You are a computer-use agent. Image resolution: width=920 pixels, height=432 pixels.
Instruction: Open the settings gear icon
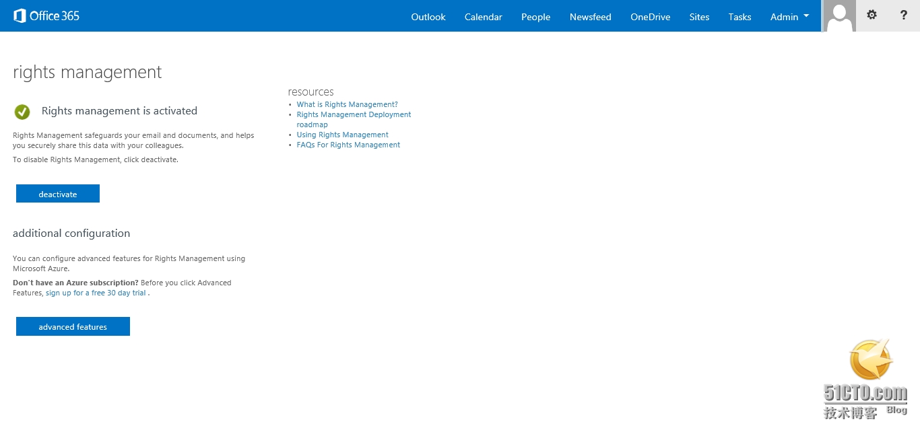pyautogui.click(x=872, y=15)
